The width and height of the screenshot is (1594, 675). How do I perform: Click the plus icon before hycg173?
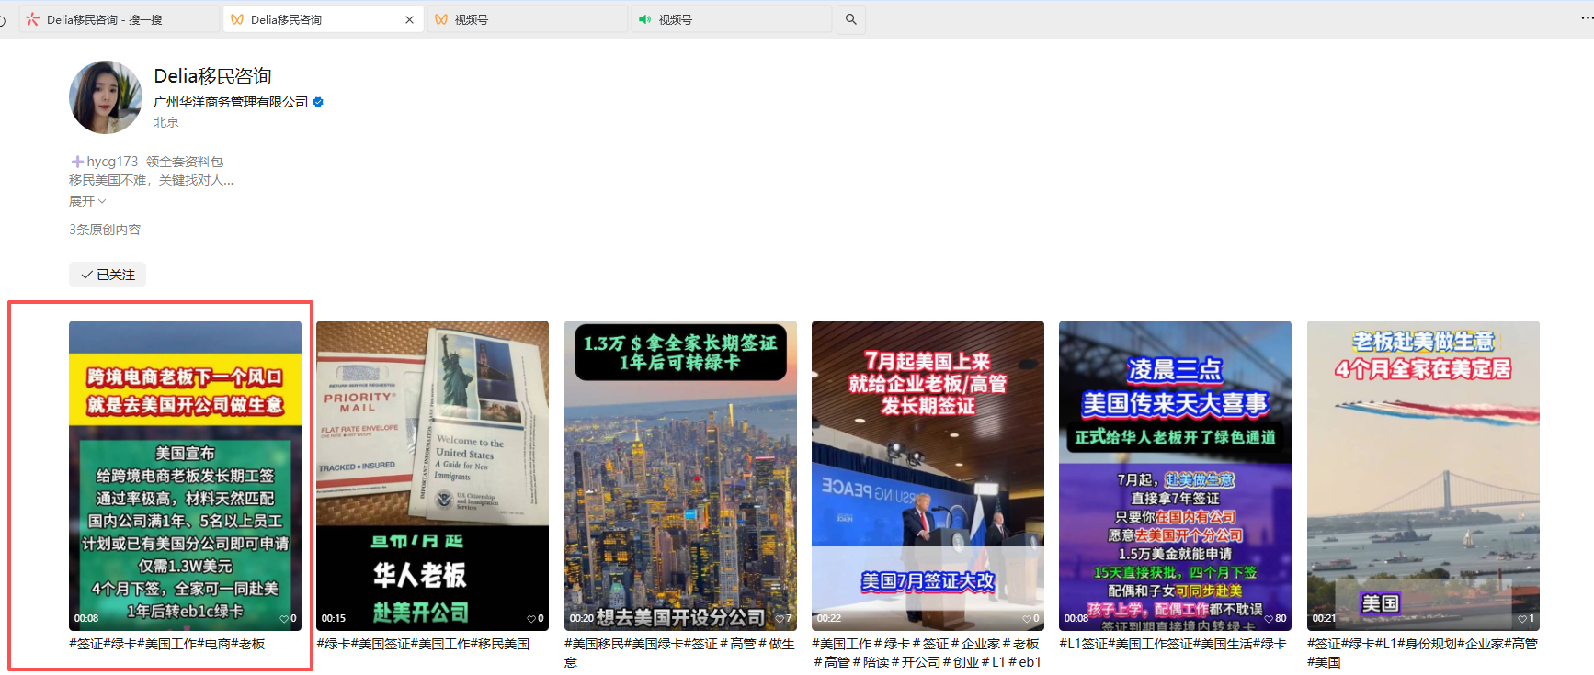[x=77, y=162]
